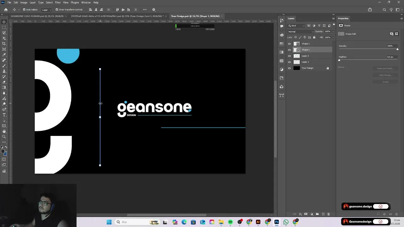Click the Home icon in options bar
Viewport: 404px width, 227px height.
[x=6, y=10]
